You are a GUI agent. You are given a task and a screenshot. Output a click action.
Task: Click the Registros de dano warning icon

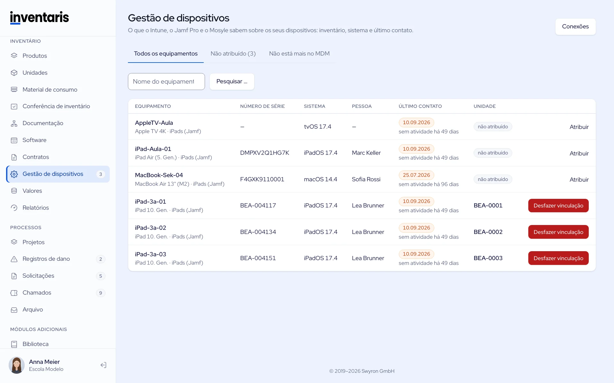14,259
